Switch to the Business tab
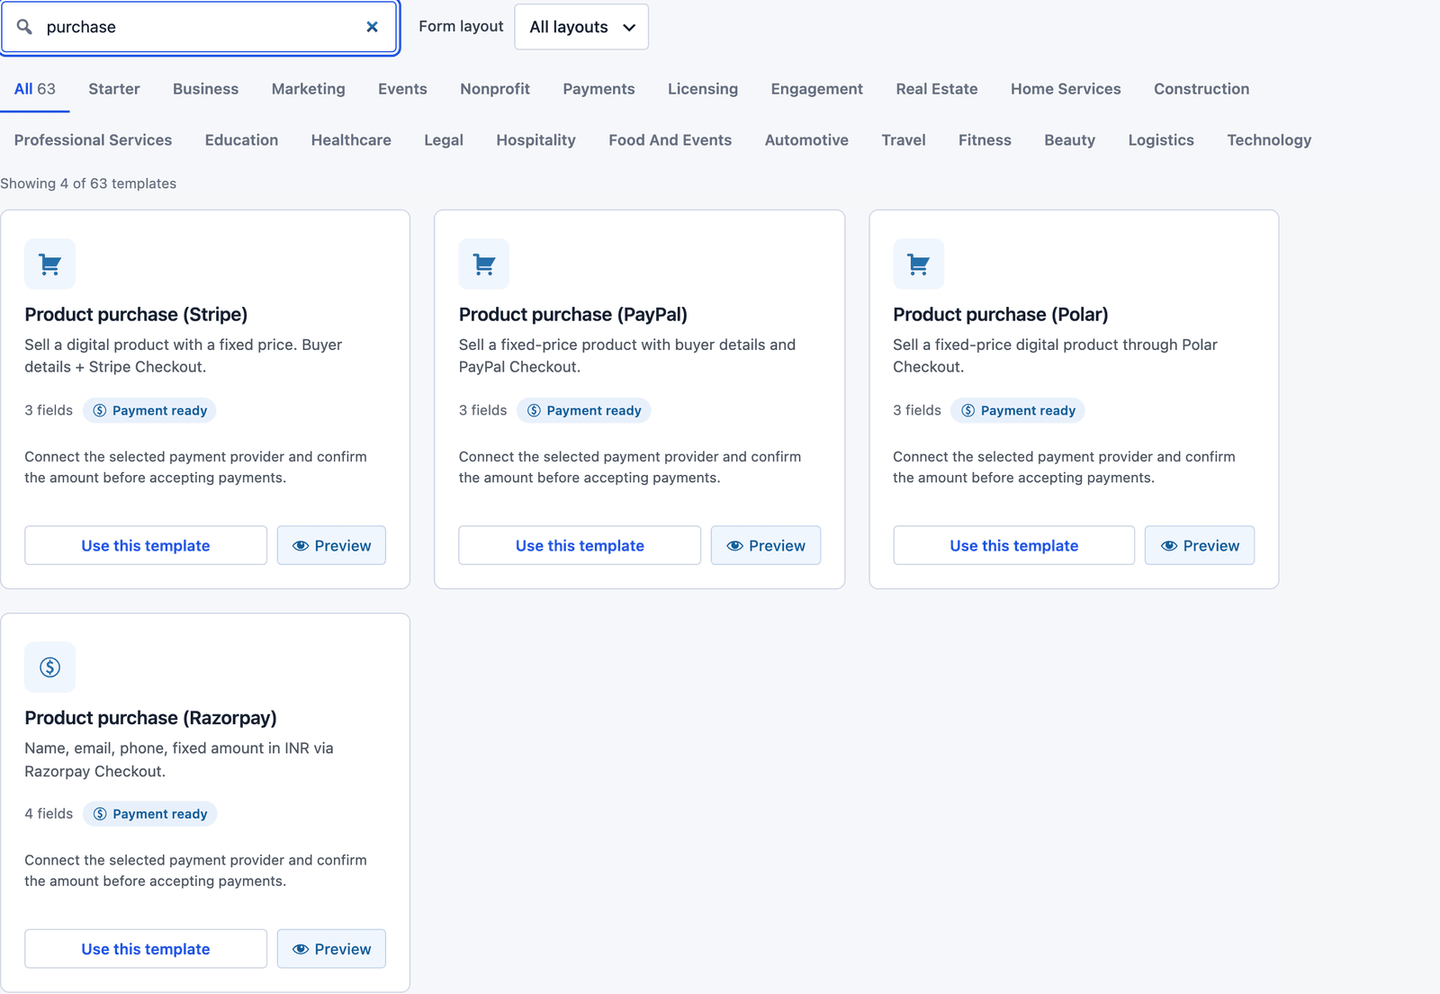 tap(205, 89)
